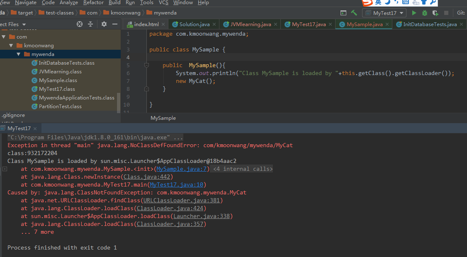Click Sogou input method S logo
Image resolution: width=467 pixels, height=257 pixels.
click(367, 2)
